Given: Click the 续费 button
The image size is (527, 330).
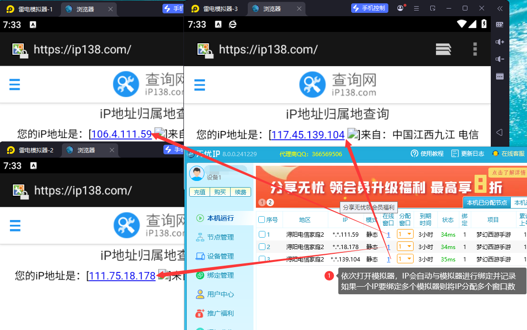Looking at the screenshot, I should 241,192.
